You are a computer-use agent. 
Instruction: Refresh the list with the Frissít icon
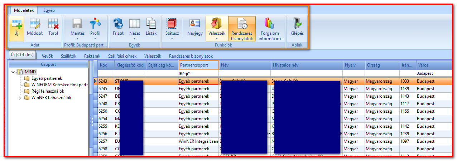[x=118, y=24]
